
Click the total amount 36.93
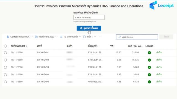click(136, 75)
